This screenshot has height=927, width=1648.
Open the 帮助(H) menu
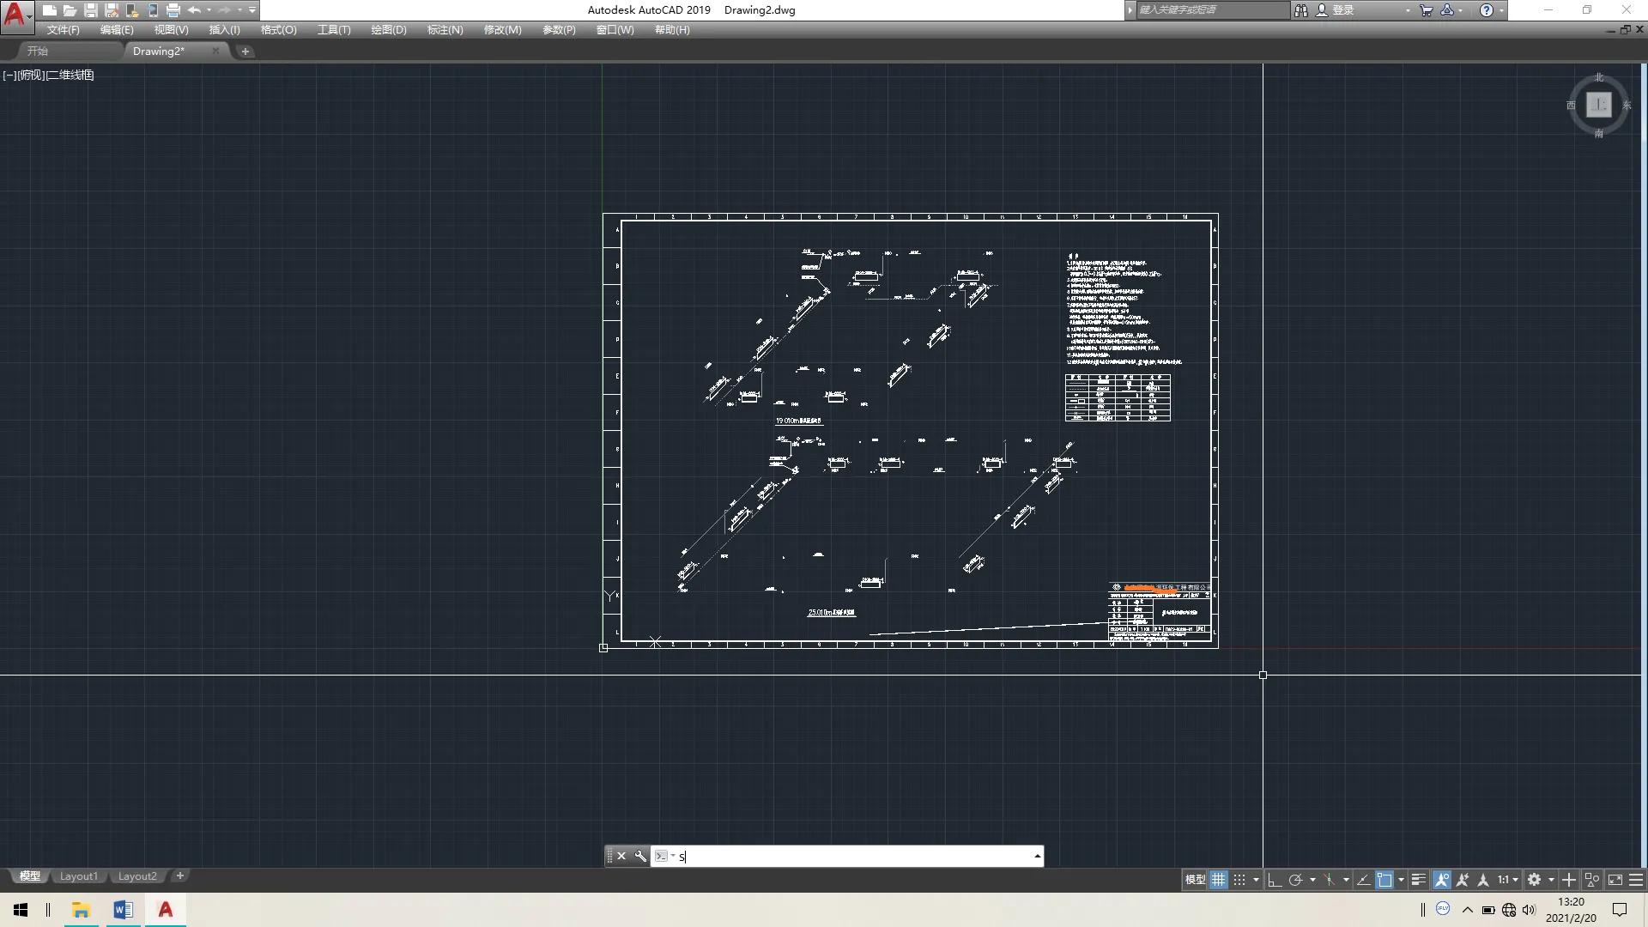(x=672, y=29)
